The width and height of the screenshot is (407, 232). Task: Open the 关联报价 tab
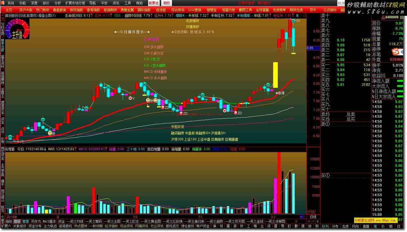coord(20,226)
